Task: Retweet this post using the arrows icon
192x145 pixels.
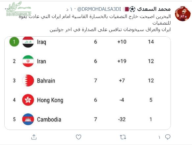Action: (x=123, y=137)
